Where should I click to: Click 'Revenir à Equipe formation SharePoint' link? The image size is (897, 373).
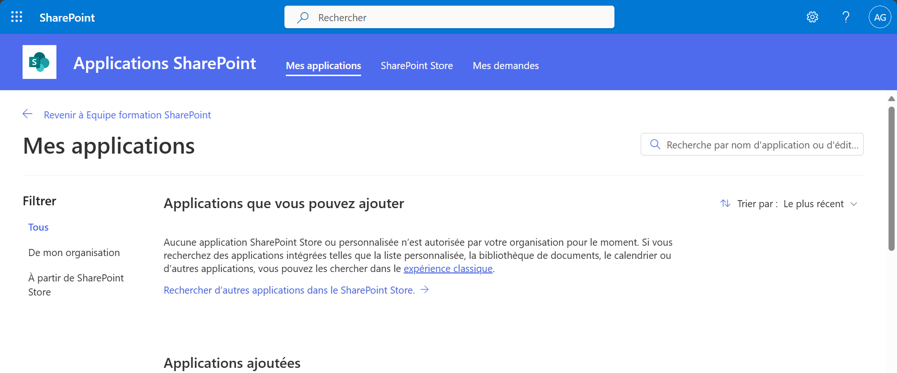[127, 115]
